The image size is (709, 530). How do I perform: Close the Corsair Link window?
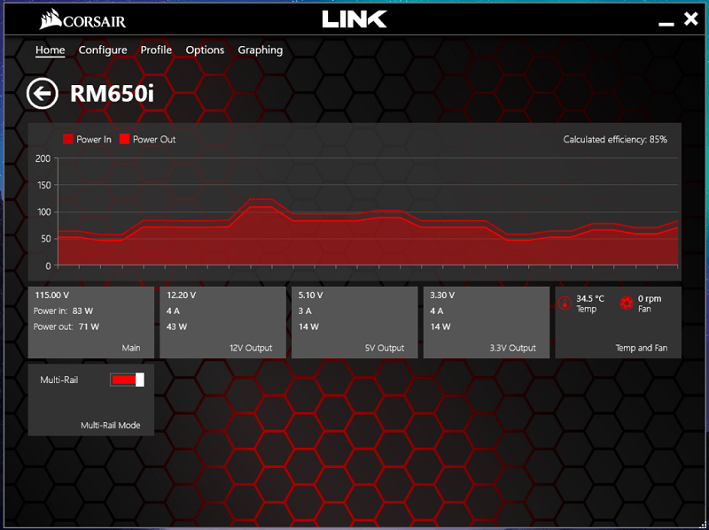point(691,19)
